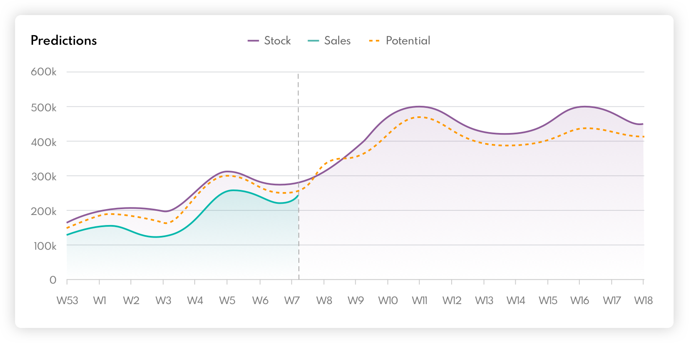The height and width of the screenshot is (343, 689).
Task: Select the 300k y-axis label
Action: pyautogui.click(x=44, y=177)
